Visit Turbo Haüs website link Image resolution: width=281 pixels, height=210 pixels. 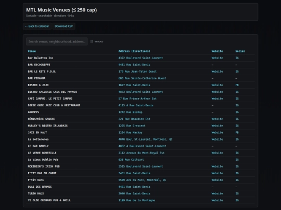[x=217, y=193]
